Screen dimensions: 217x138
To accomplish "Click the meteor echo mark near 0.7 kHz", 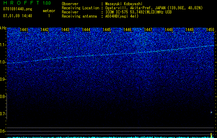I will pos(211,112).
